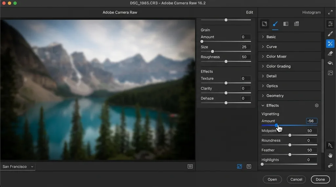
Task: Click the Grain Size value field 25
Action: pyautogui.click(x=245, y=47)
